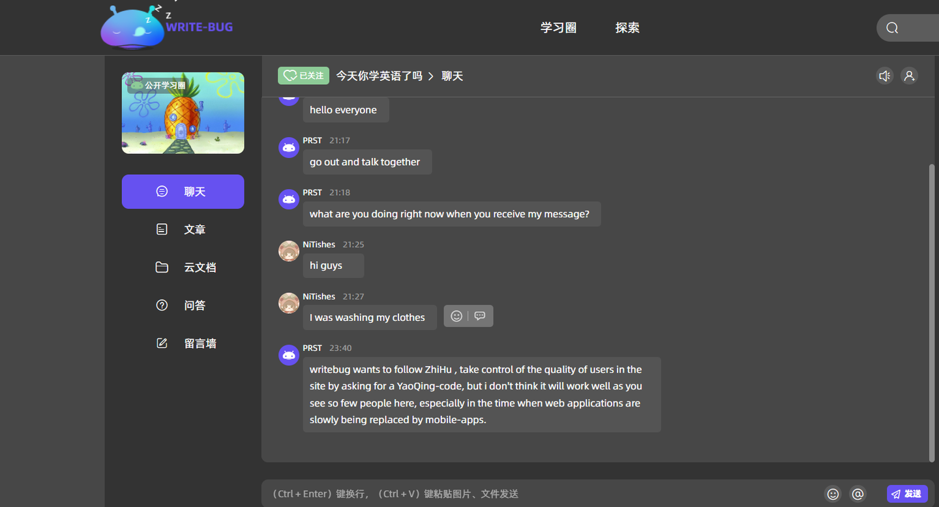The width and height of the screenshot is (939, 507).
Task: Select 聊天 in the breadcrumb path
Action: click(x=453, y=76)
